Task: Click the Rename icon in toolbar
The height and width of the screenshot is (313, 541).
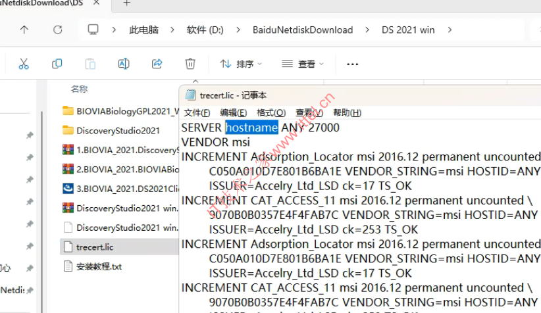Action: coord(124,64)
